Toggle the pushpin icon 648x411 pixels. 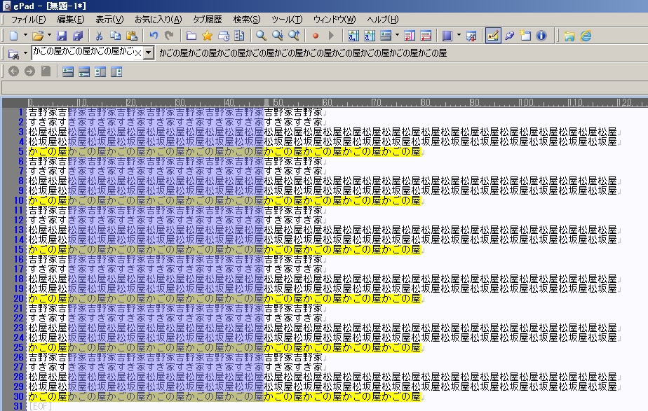pyautogui.click(x=510, y=36)
